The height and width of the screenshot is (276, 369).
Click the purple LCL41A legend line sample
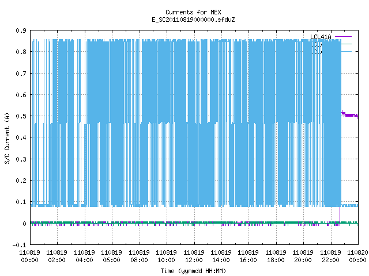[343, 37]
